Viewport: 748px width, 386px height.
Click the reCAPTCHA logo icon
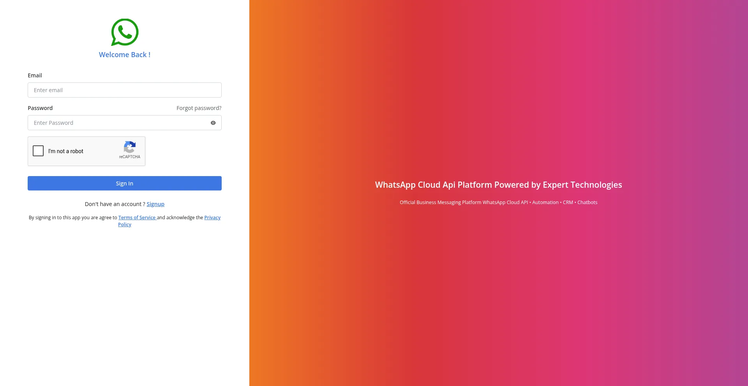[130, 147]
